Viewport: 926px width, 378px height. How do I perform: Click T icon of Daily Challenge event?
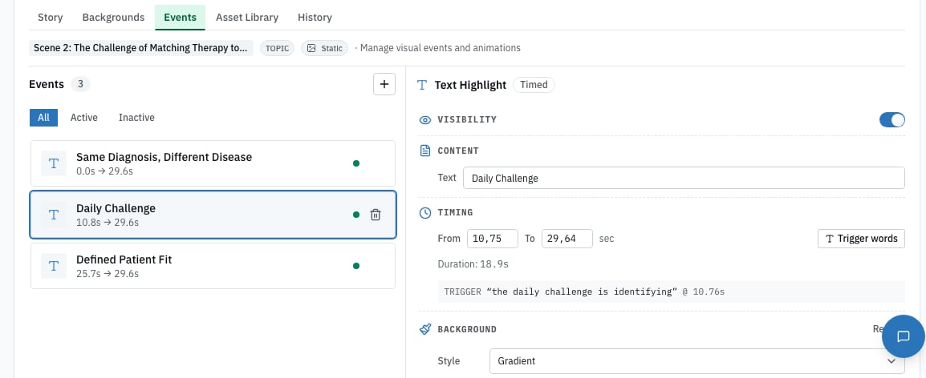click(54, 215)
